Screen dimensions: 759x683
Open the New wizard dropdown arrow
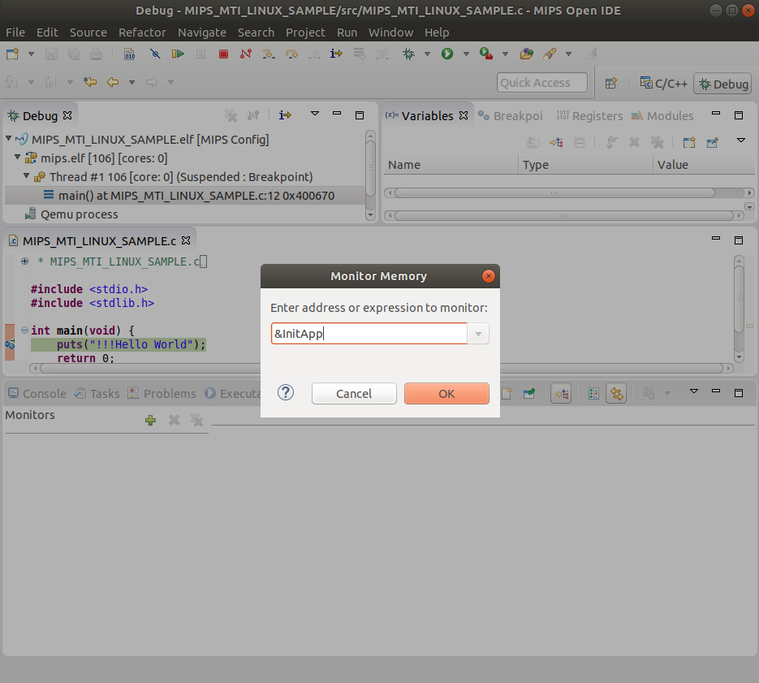31,54
